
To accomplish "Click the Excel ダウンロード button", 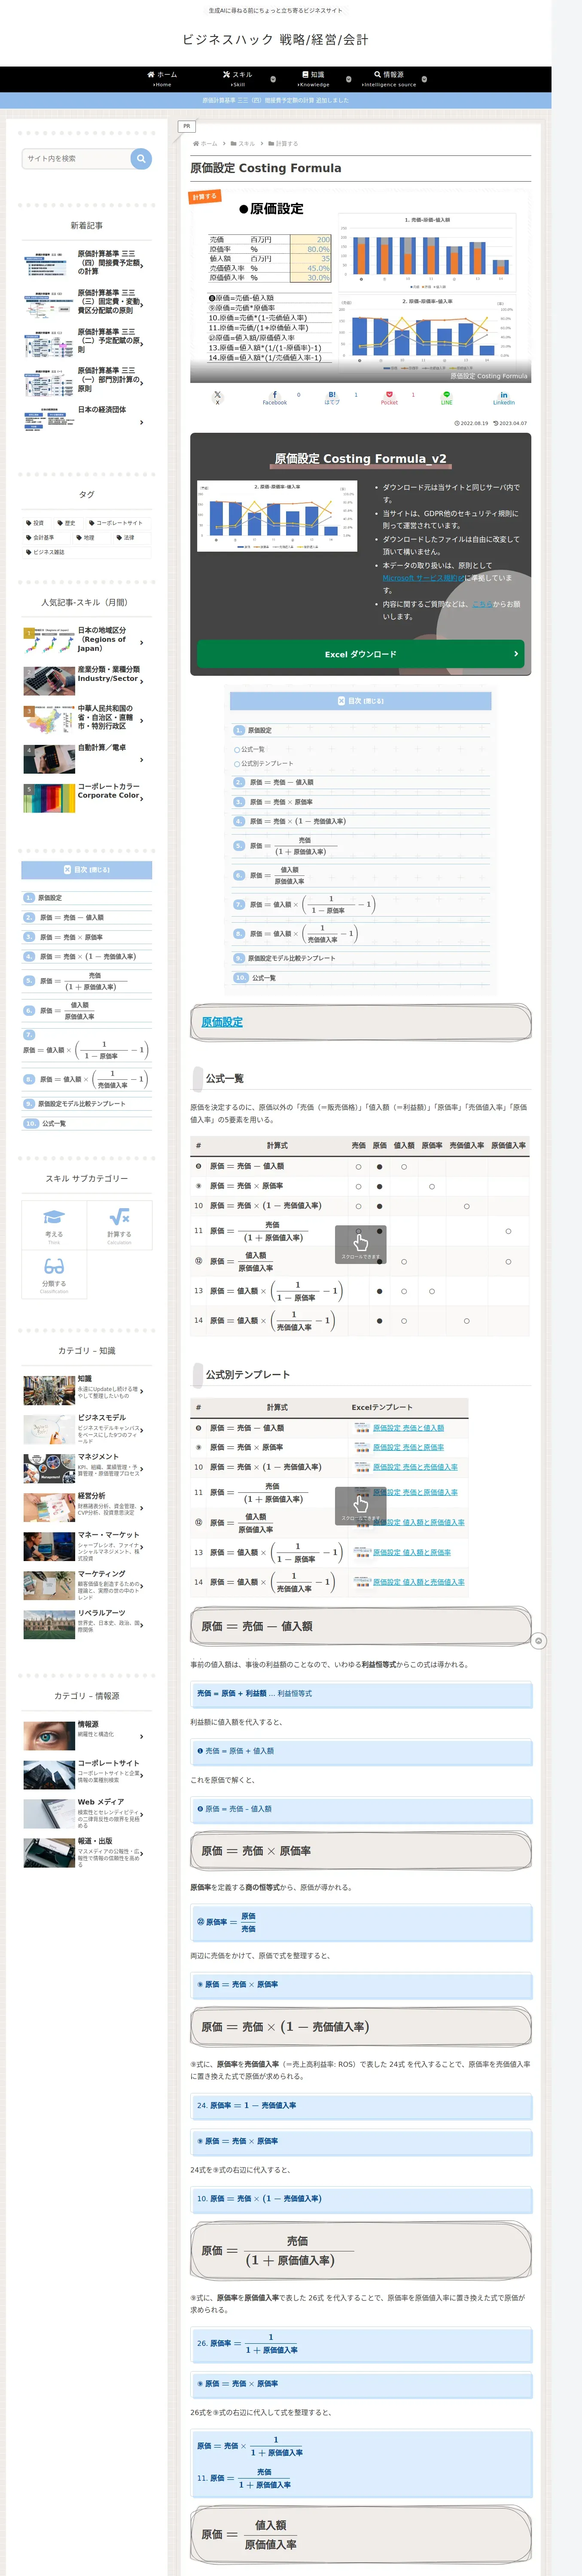I will 360,654.
